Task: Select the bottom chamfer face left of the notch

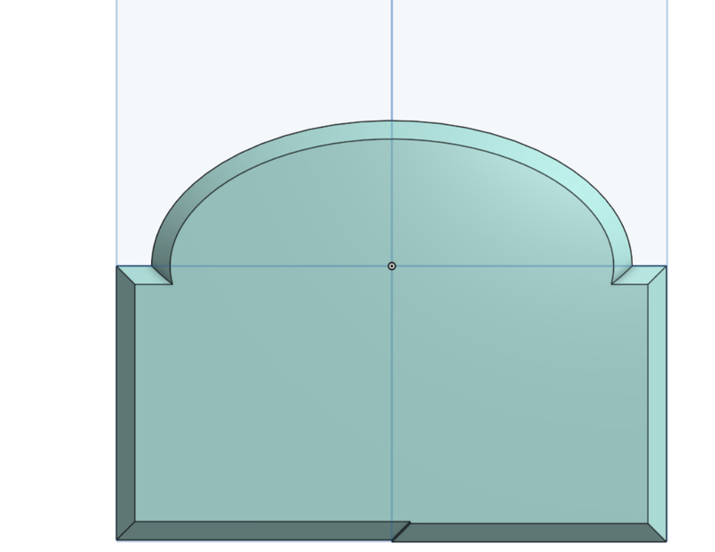Action: tap(259, 531)
